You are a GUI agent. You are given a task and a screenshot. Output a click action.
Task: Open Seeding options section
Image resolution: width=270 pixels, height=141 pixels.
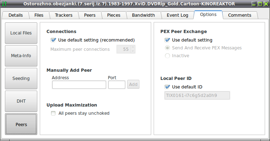(x=21, y=78)
